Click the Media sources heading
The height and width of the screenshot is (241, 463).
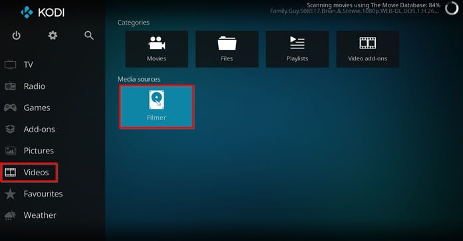(139, 79)
